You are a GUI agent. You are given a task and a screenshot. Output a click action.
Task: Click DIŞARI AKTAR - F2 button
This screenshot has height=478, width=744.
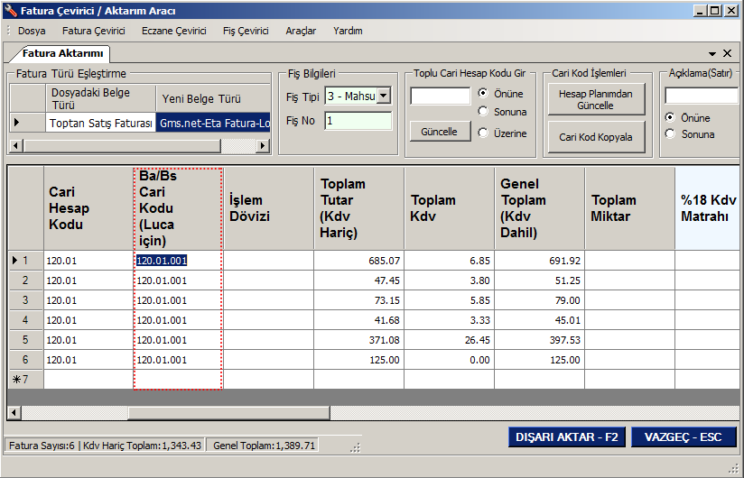566,437
